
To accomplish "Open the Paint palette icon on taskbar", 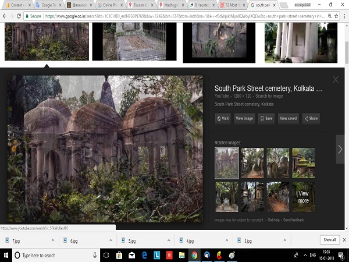I will [232, 256].
